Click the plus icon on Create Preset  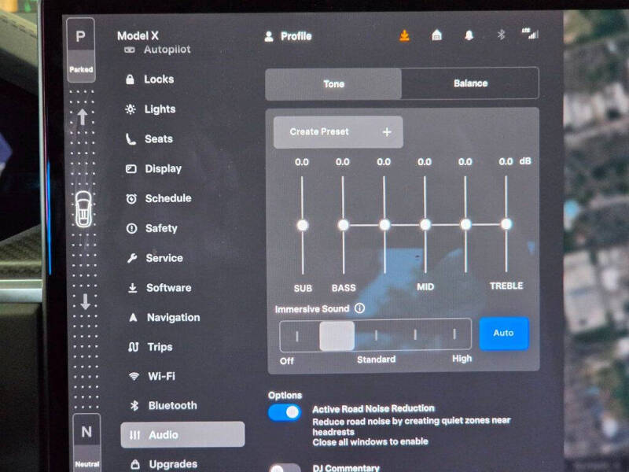pos(387,132)
